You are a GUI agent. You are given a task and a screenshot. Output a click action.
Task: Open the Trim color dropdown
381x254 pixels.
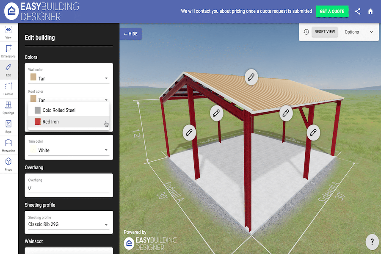[x=69, y=150]
